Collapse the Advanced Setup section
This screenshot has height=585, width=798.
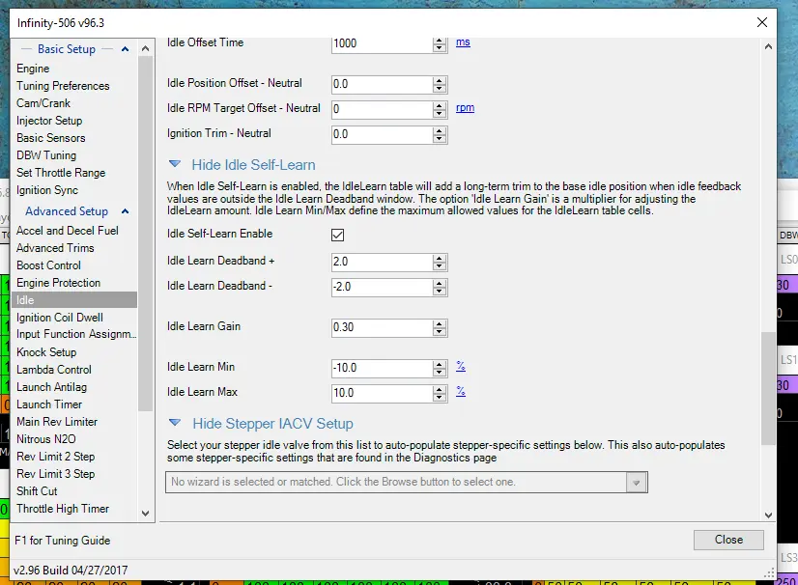(125, 211)
